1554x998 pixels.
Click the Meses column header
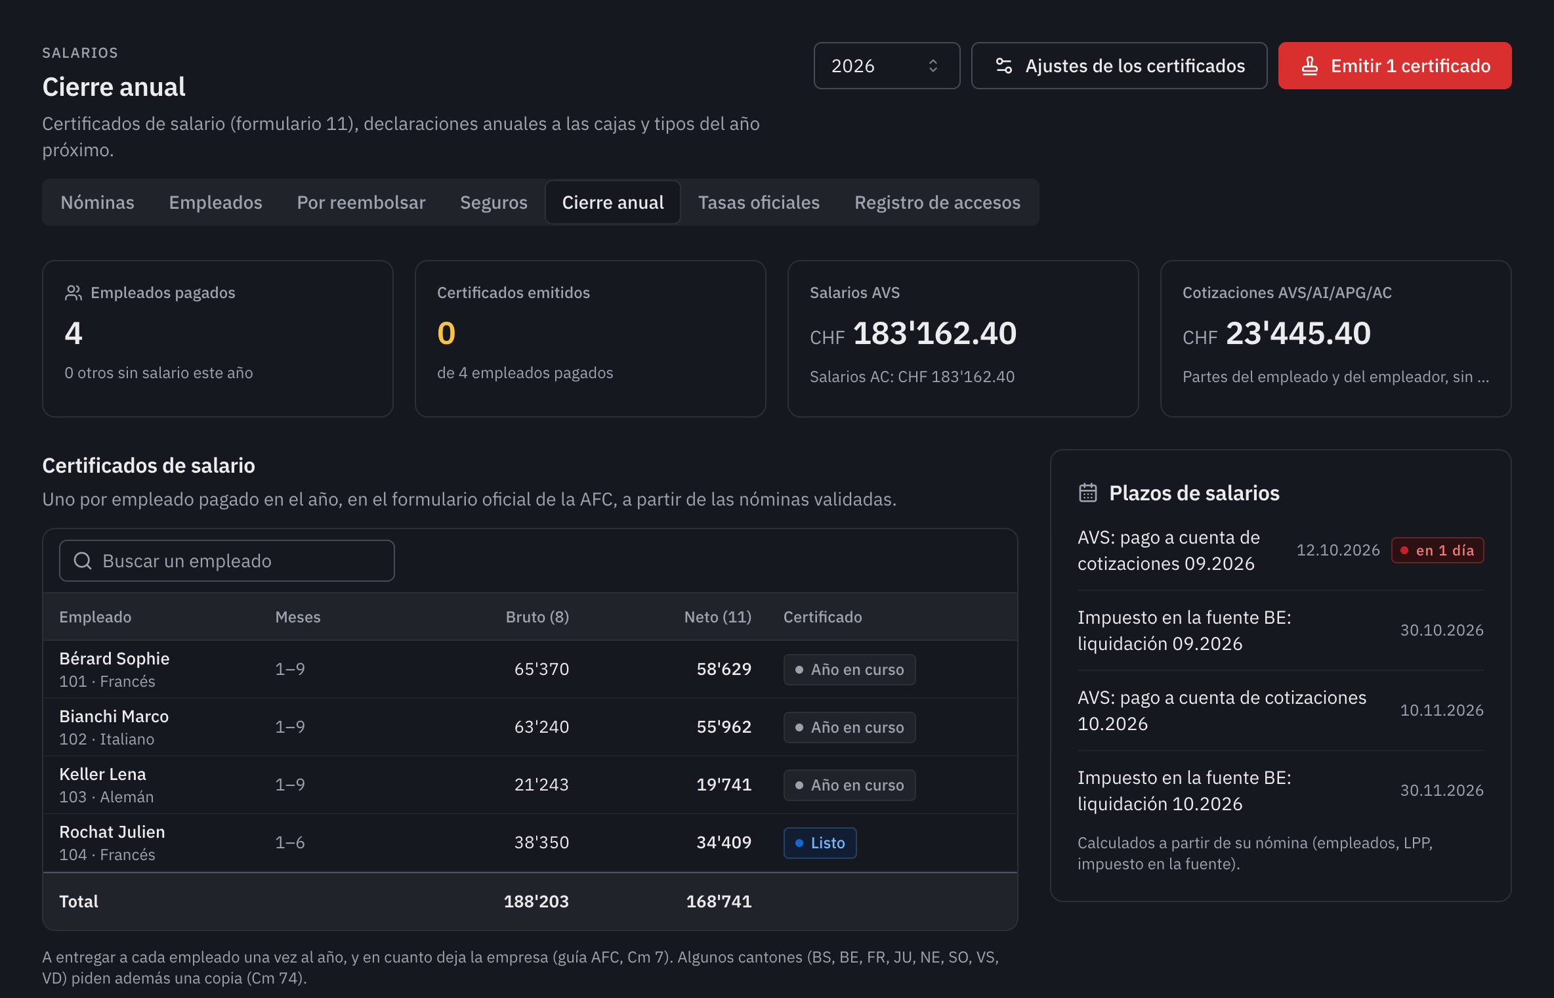tap(298, 617)
